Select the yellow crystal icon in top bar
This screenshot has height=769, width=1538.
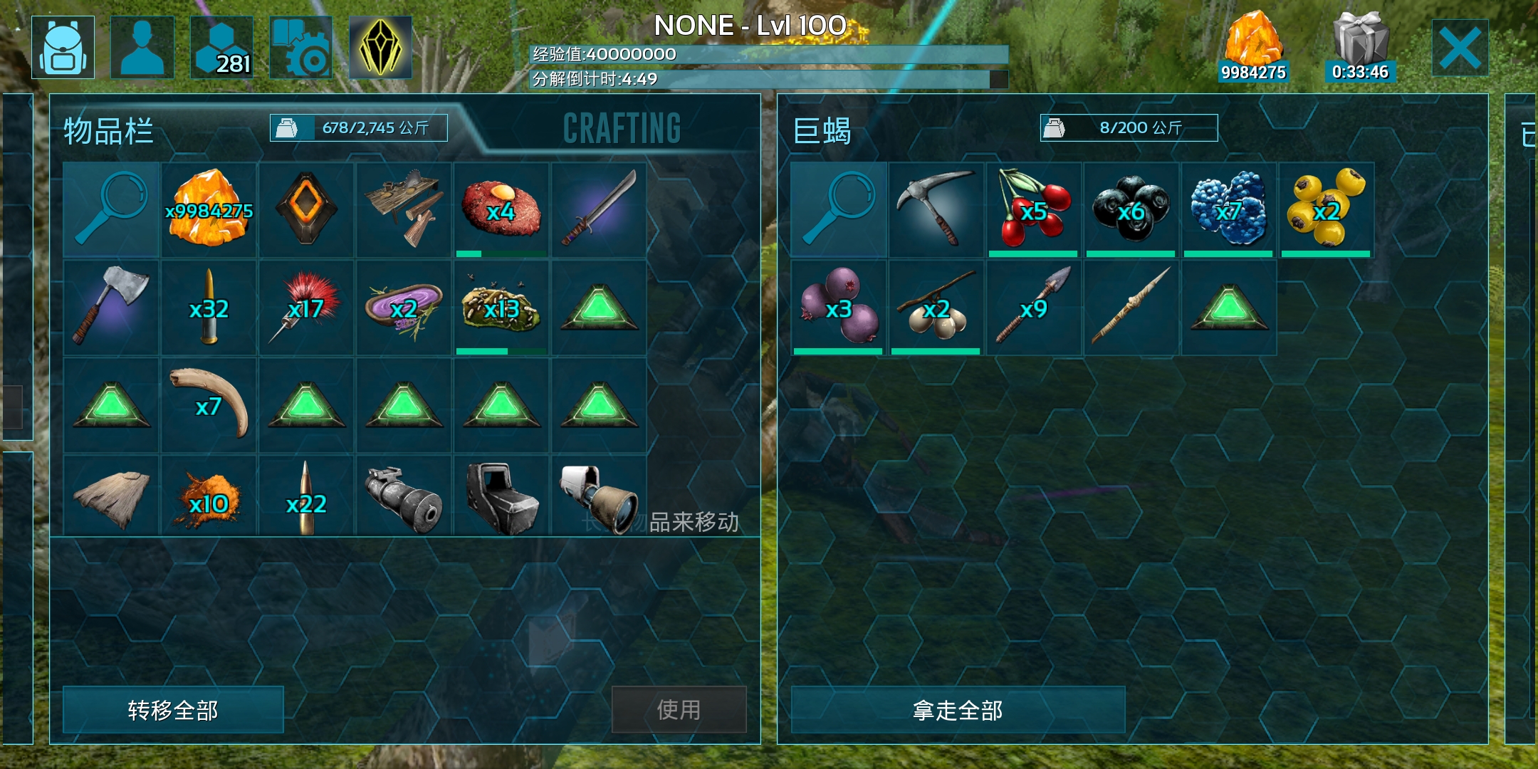click(x=380, y=47)
